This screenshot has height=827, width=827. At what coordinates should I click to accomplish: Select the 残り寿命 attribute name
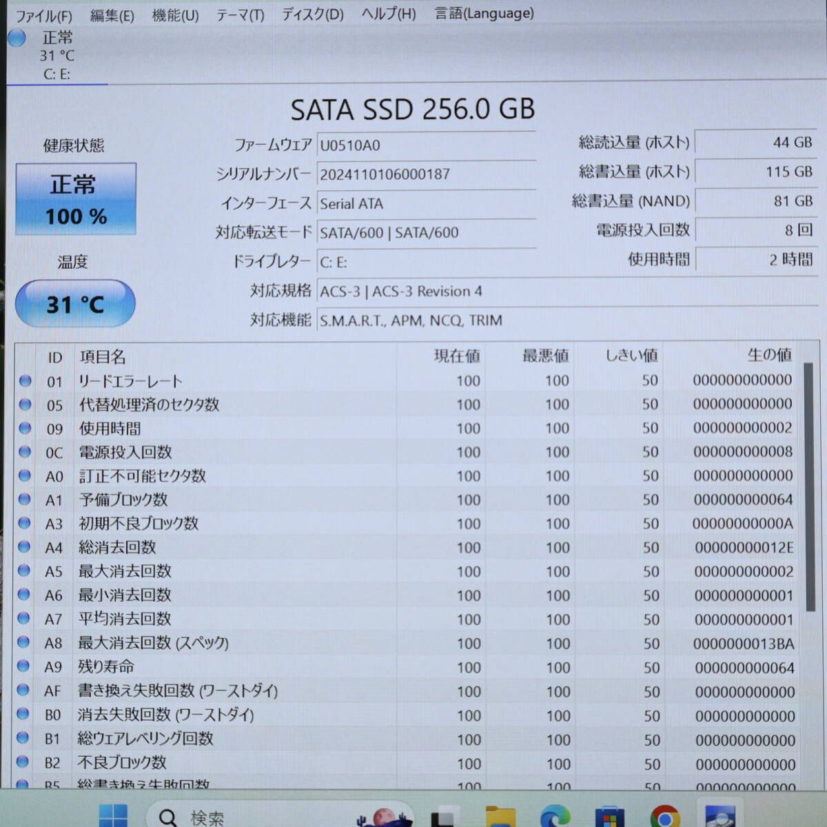tap(105, 666)
